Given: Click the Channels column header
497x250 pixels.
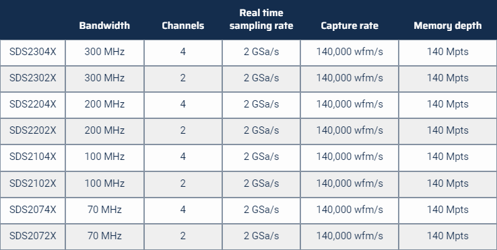Looking at the screenshot, I should 183,26.
